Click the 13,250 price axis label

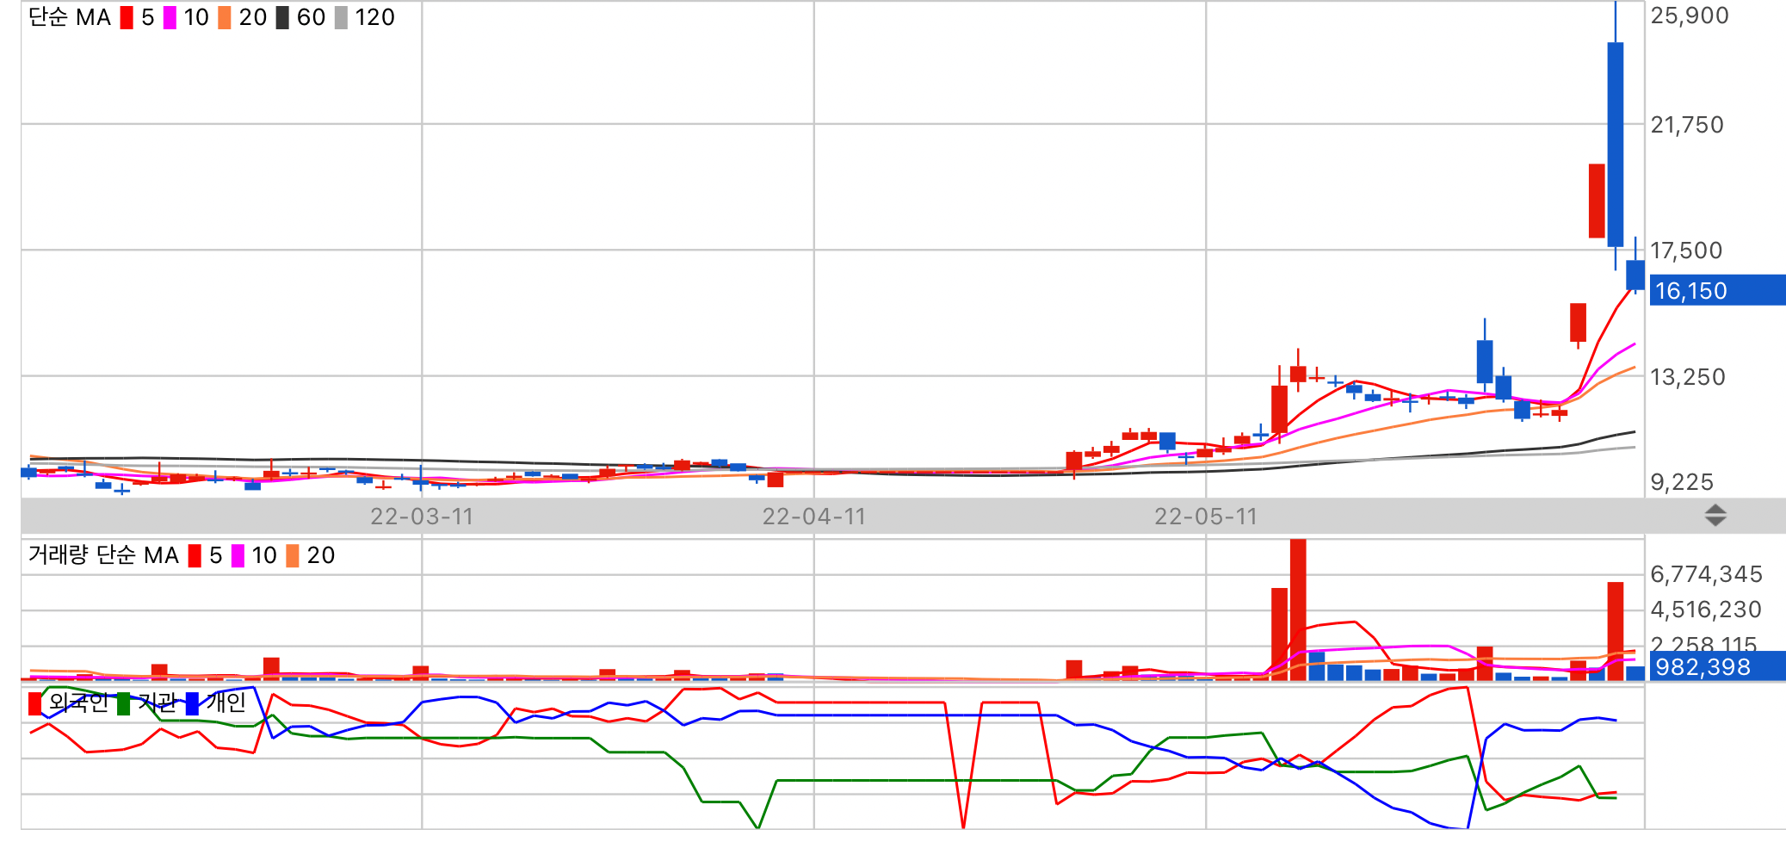(1688, 377)
